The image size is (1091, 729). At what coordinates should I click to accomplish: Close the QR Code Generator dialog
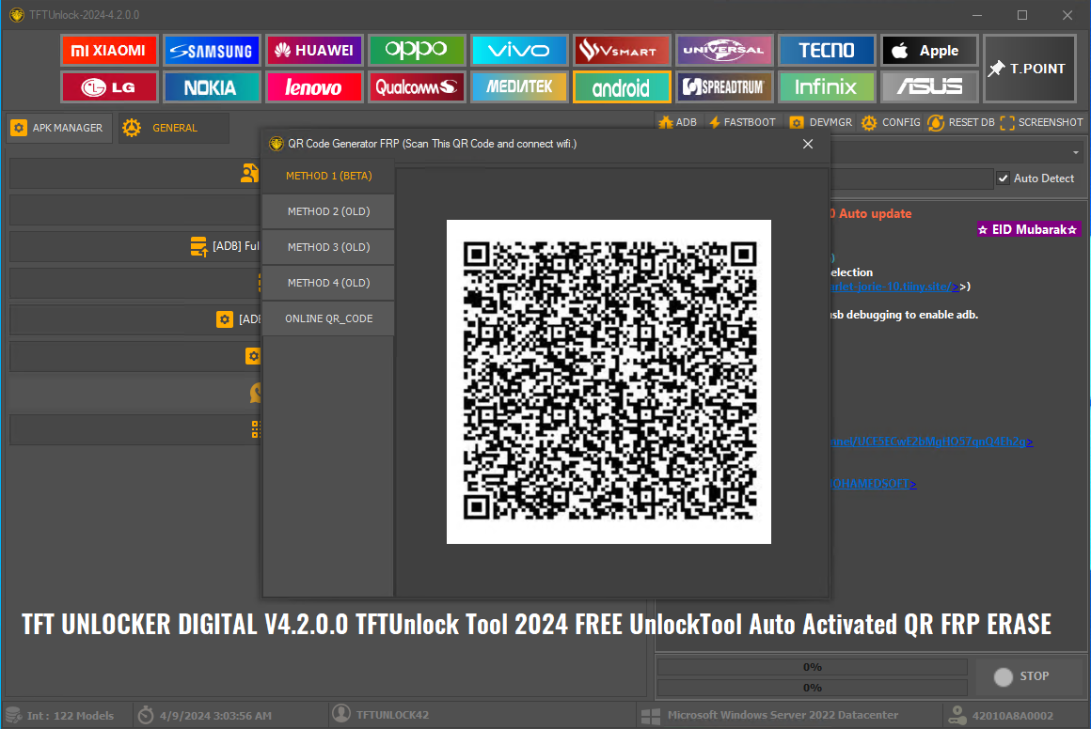pos(808,144)
